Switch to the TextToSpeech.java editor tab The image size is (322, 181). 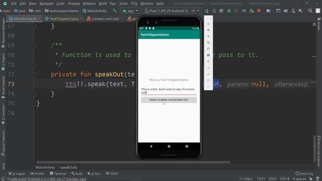click(x=64, y=19)
